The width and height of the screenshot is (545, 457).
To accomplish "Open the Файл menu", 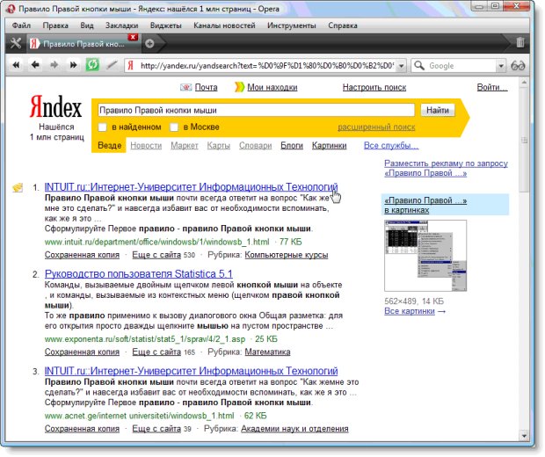I will [21, 25].
